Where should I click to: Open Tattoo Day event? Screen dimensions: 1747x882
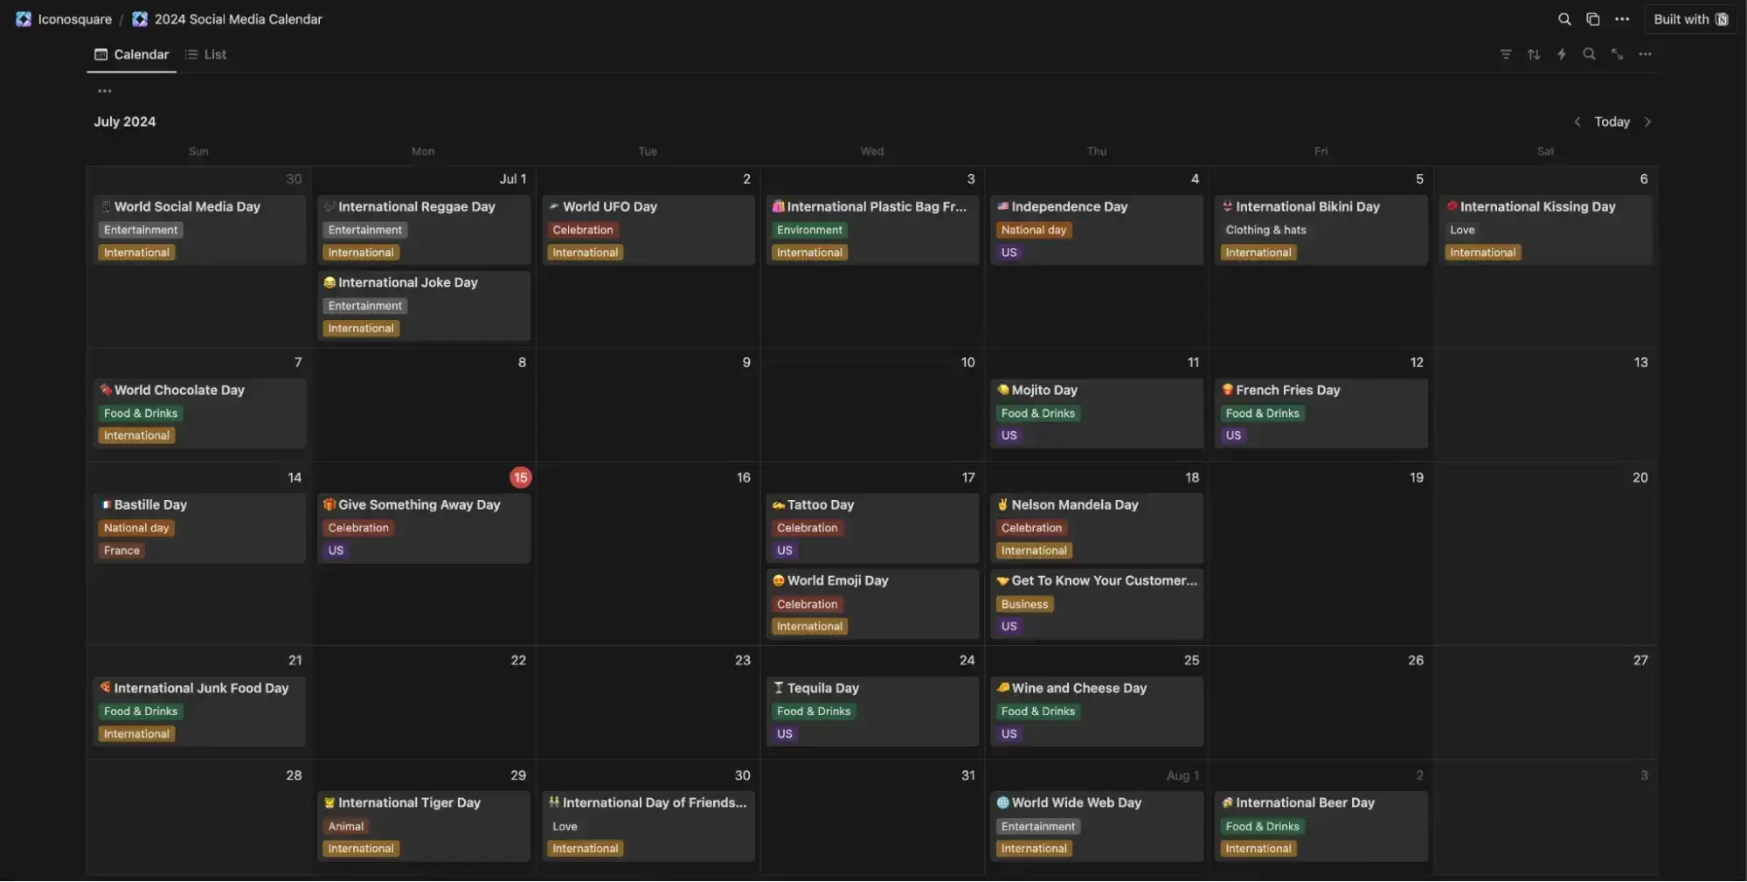click(872, 528)
